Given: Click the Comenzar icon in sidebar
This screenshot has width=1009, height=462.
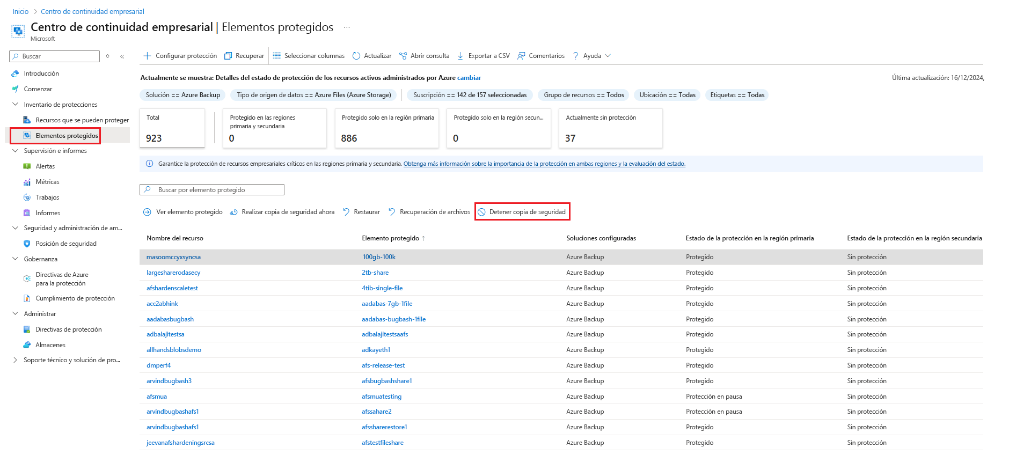Looking at the screenshot, I should (x=15, y=89).
